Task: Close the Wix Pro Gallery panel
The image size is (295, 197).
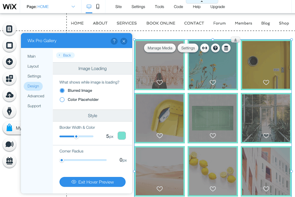Action: (x=124, y=41)
